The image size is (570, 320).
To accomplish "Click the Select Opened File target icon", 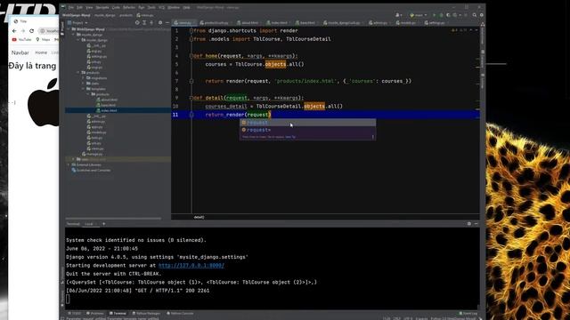I will click(137, 22).
